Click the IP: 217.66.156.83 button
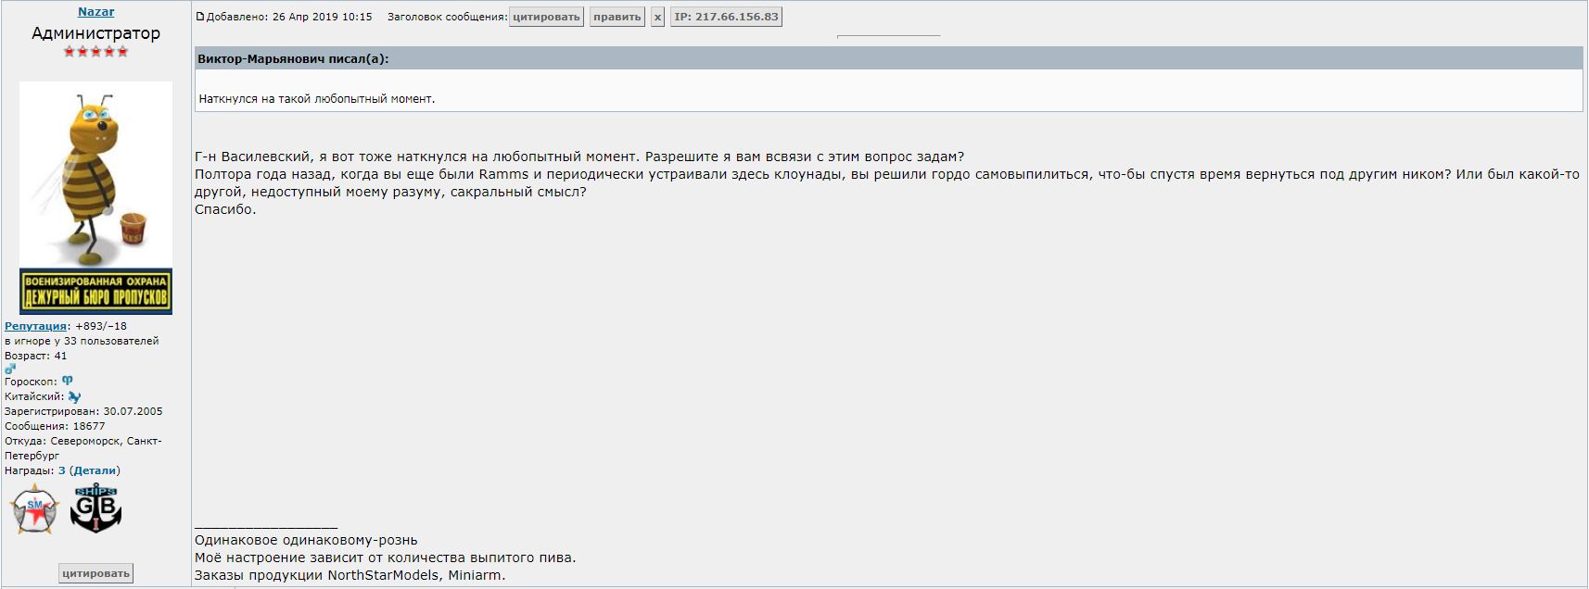The image size is (1589, 589). point(726,17)
